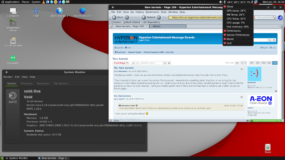Launch VLC from the top panel
Image resolution: width=285 pixels, height=160 pixels.
point(43,2)
